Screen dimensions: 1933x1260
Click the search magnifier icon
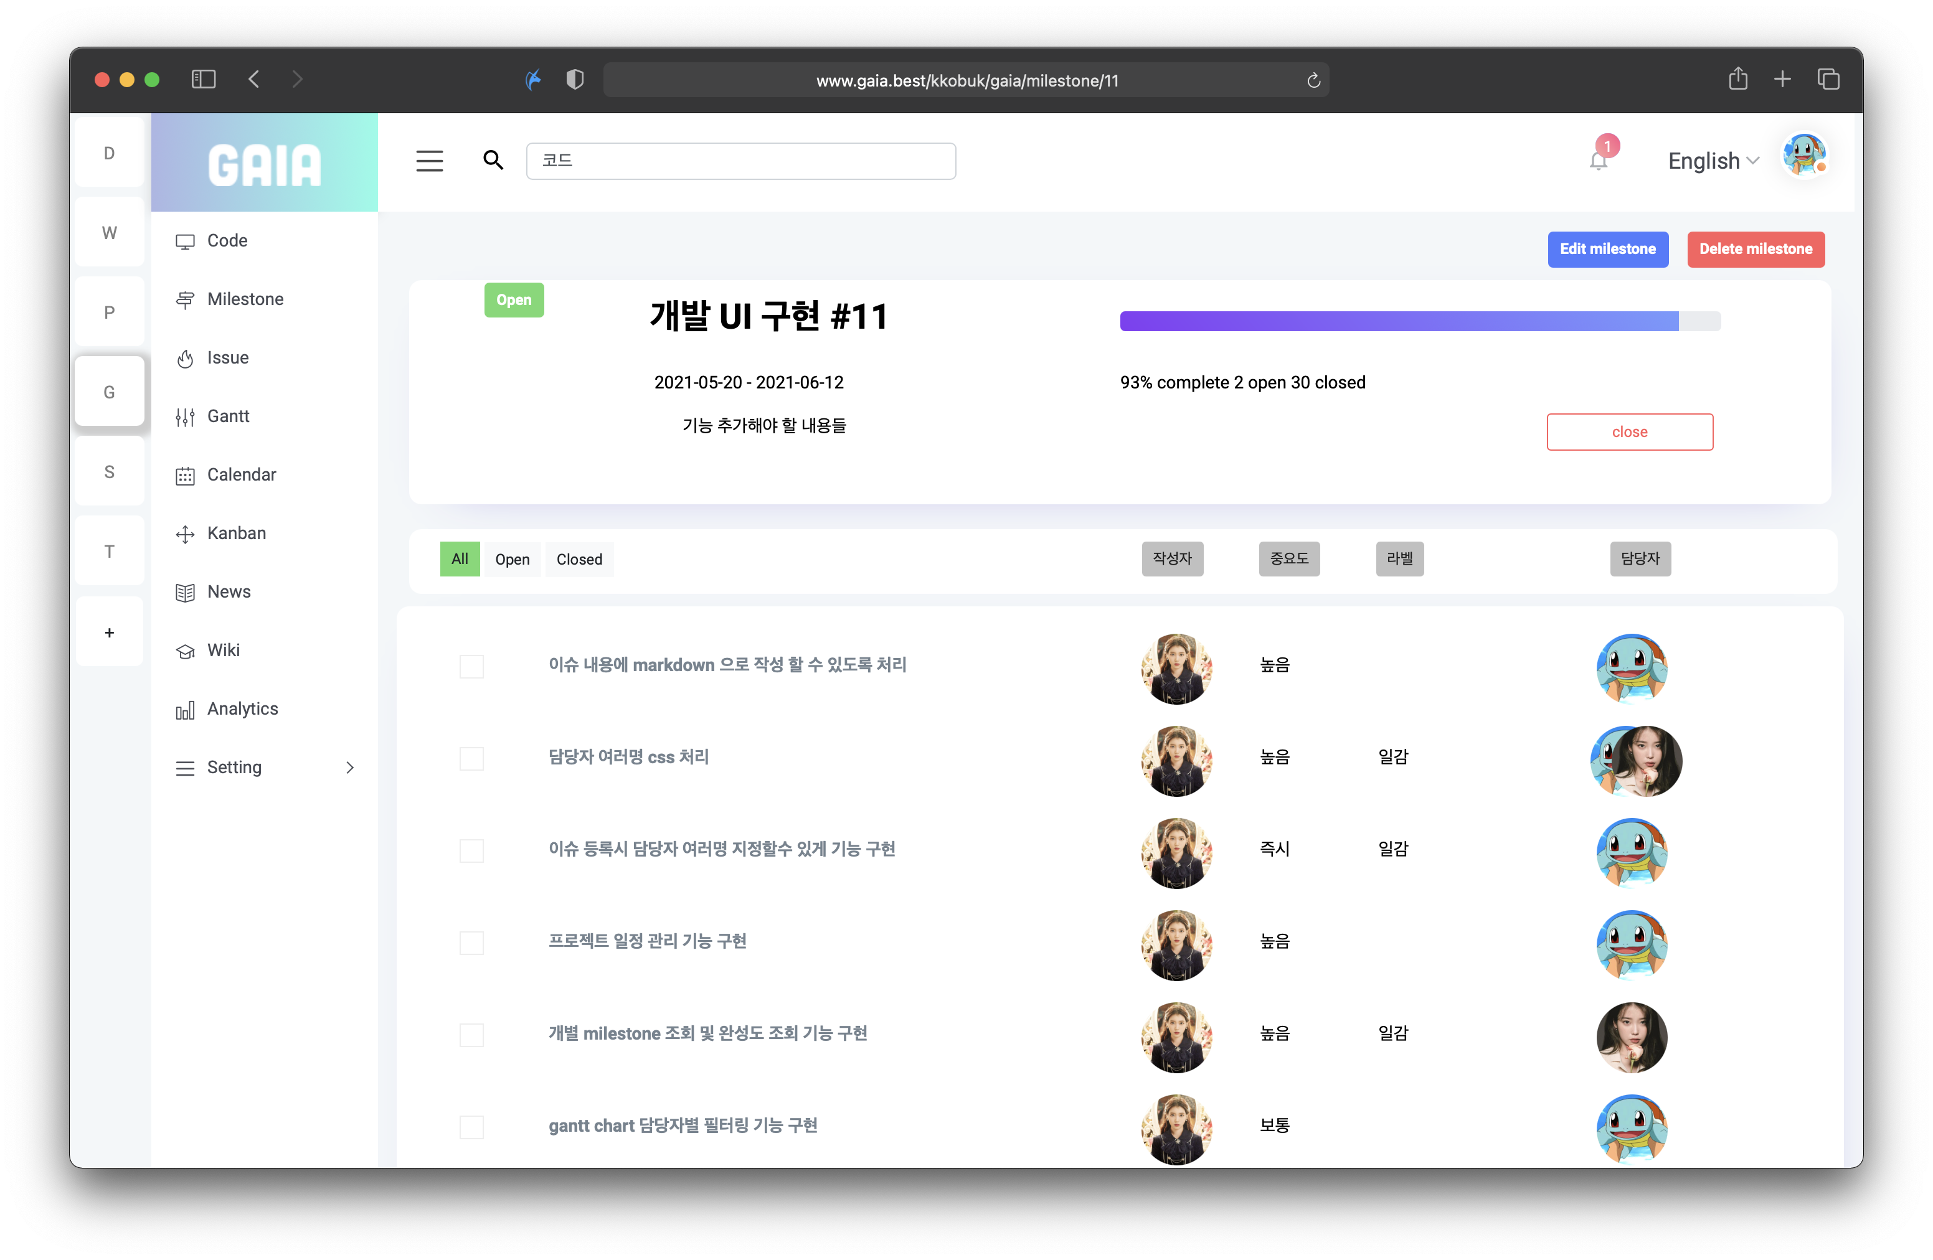[x=493, y=160]
